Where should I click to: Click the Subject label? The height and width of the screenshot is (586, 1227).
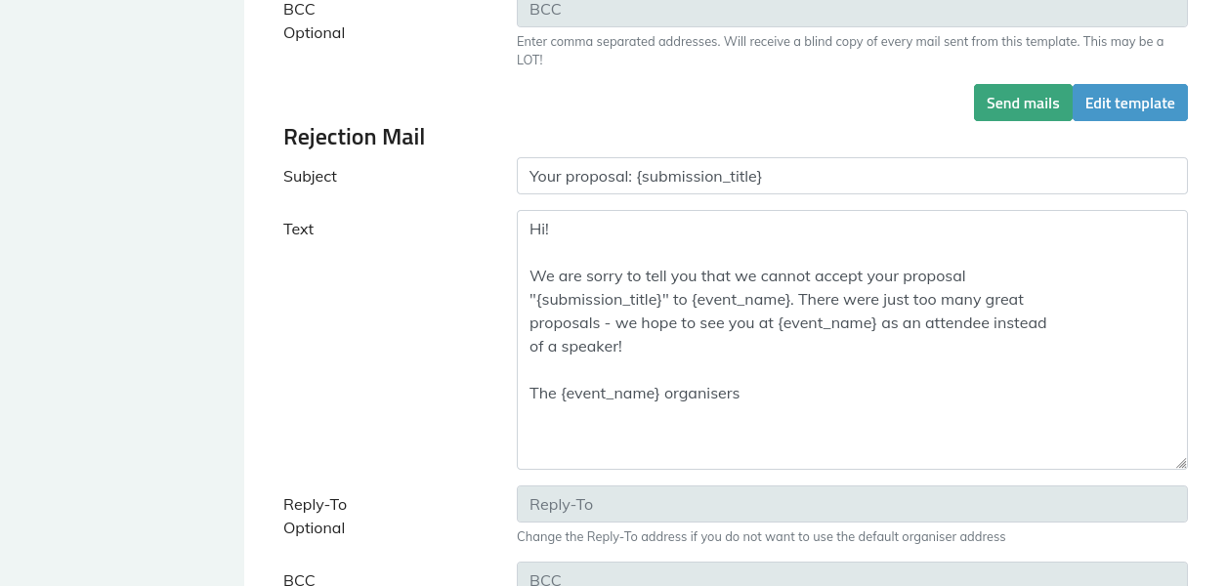coord(310,177)
